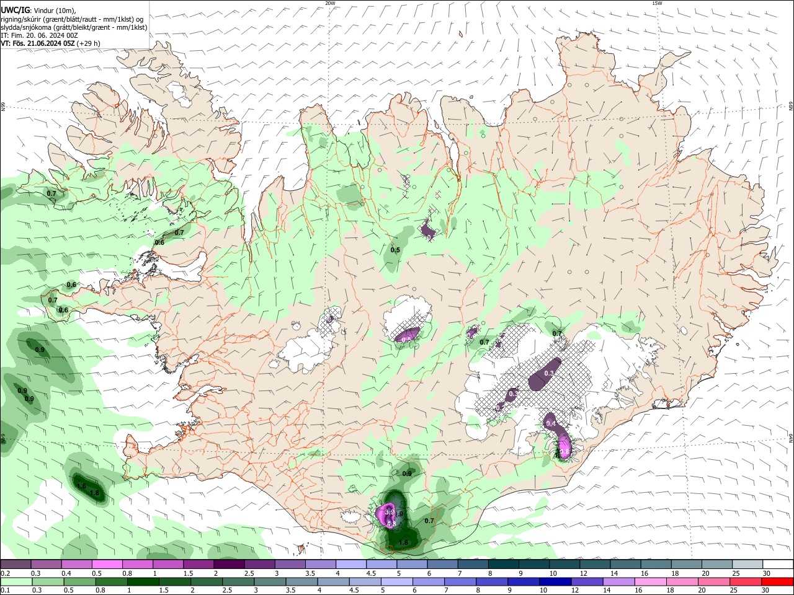Image resolution: width=794 pixels, height=595 pixels.
Task: Click the 18 label in the bottom legend row
Action: pos(670,591)
